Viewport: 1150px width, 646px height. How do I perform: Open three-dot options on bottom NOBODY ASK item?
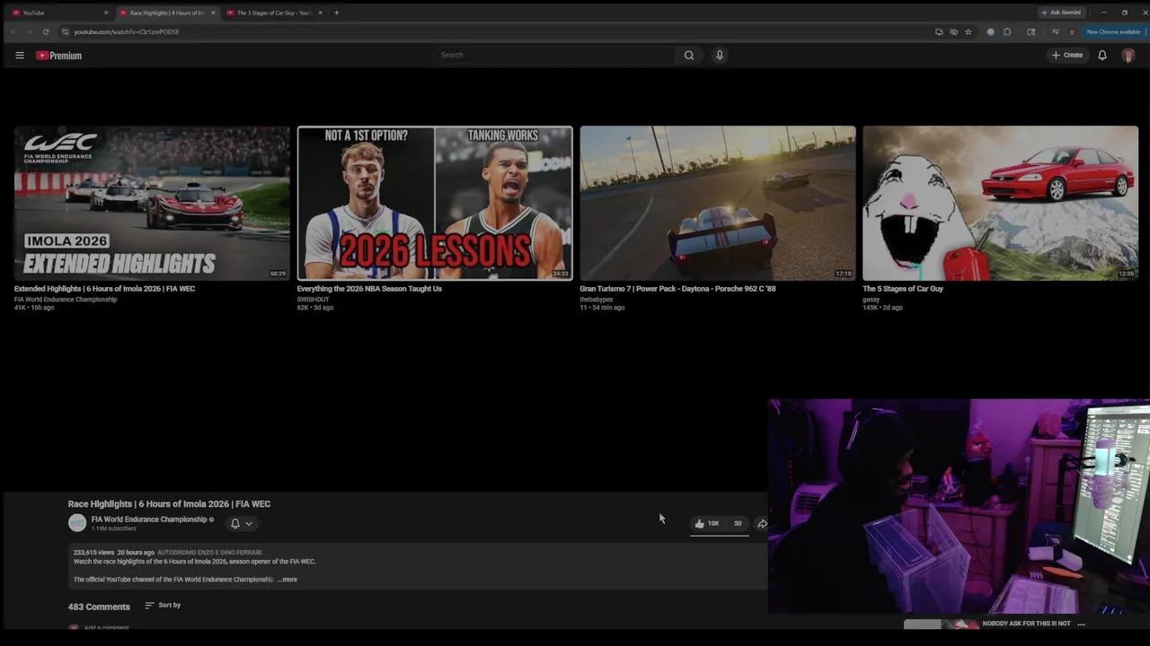(1081, 624)
